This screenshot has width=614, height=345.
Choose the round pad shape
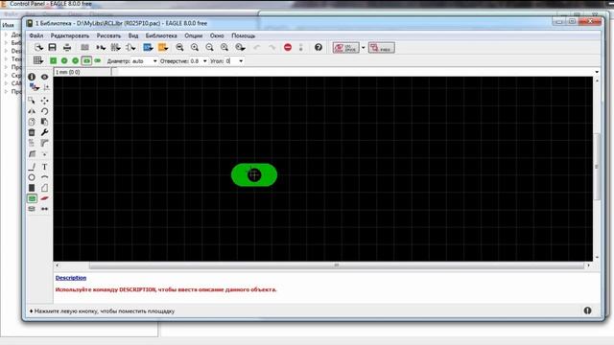[x=64, y=60]
